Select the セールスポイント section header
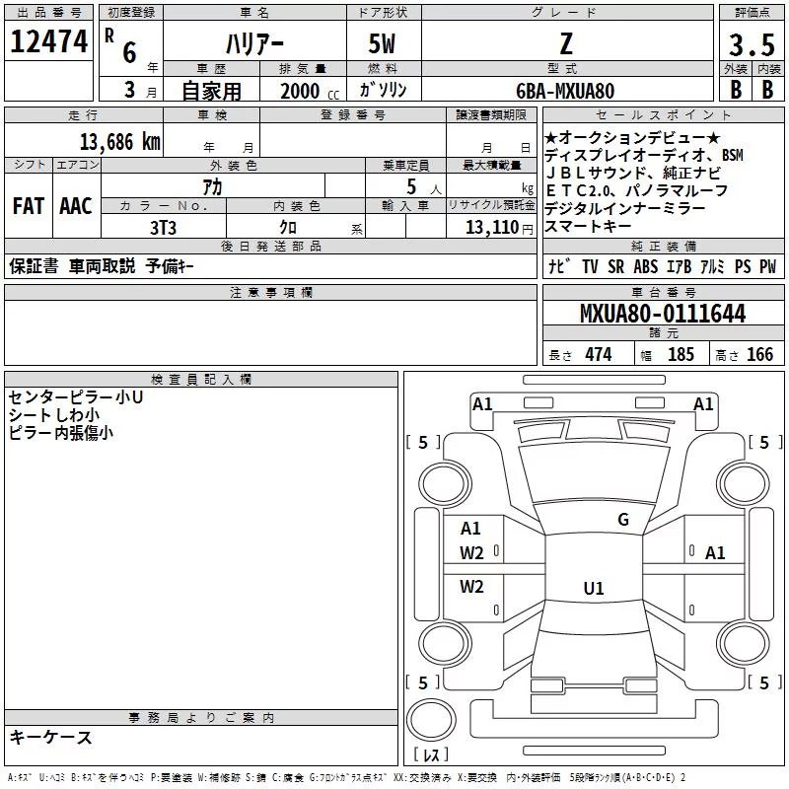The height and width of the screenshot is (789, 789). tap(663, 114)
